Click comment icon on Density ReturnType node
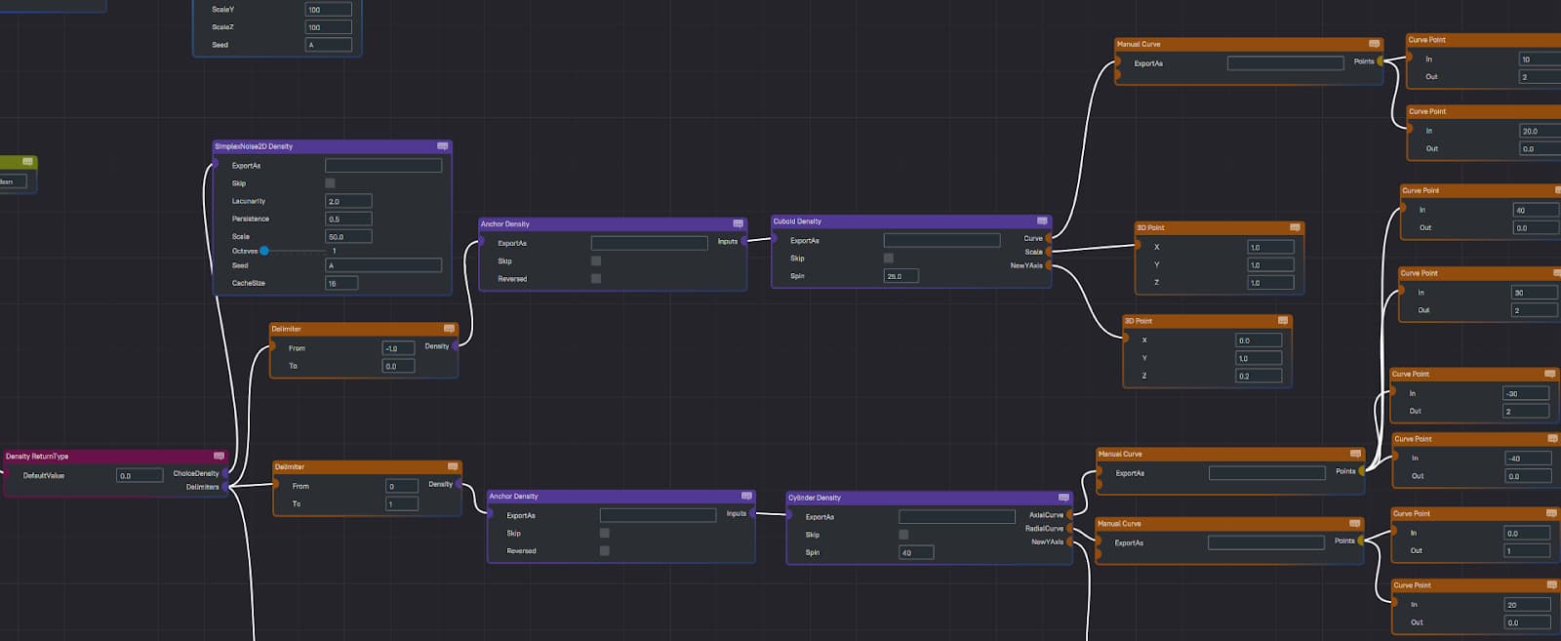Image resolution: width=1561 pixels, height=641 pixels. point(219,457)
